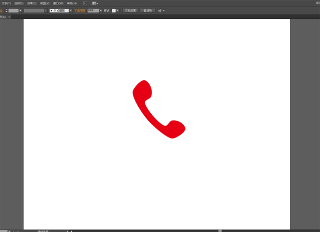Expand the opacity percentage dropdown arrow

click(101, 11)
